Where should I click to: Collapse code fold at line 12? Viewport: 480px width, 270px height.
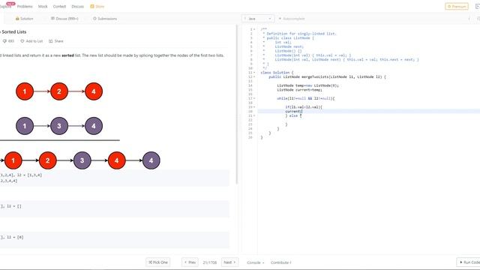tap(254, 76)
